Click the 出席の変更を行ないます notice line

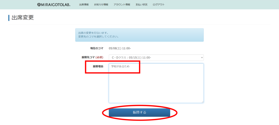[93, 33]
